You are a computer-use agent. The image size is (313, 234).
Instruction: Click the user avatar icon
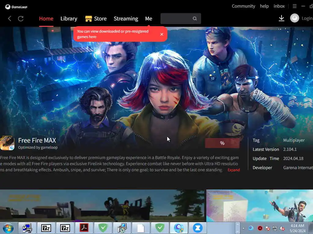pos(294,18)
